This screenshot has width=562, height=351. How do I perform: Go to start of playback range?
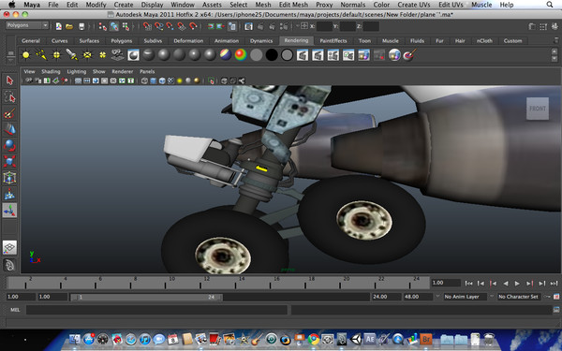pyautogui.click(x=468, y=284)
